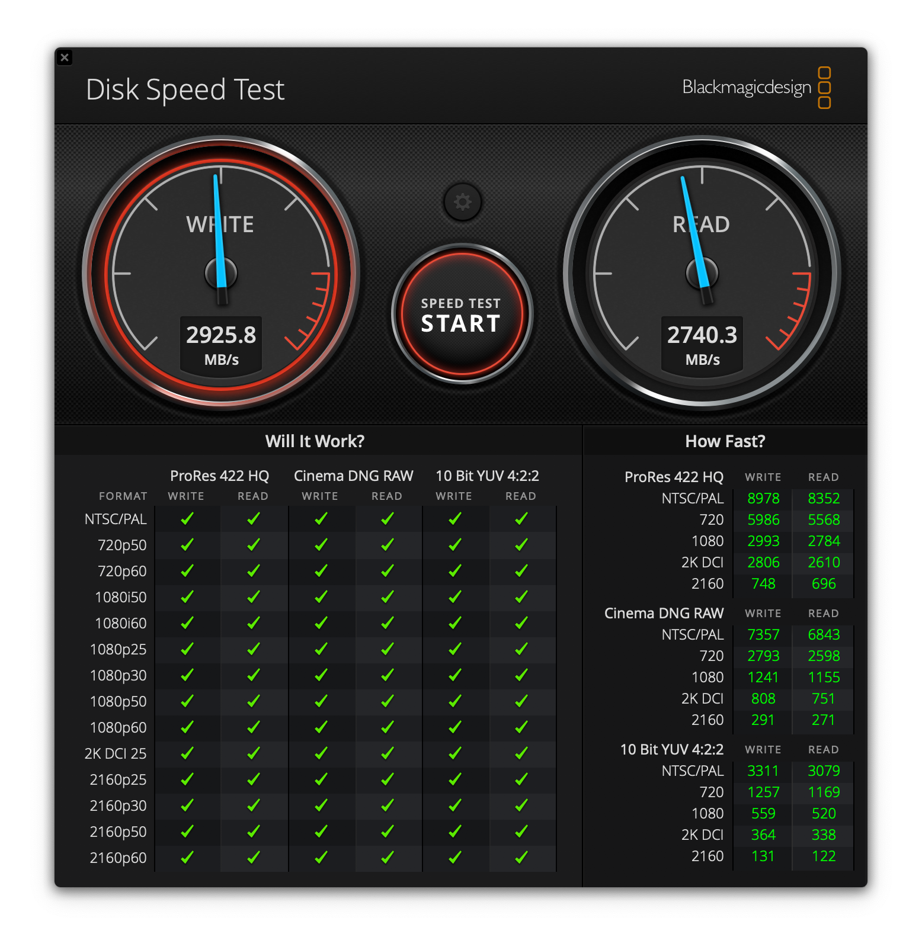Click the Blackmagicdesign logo
The width and height of the screenshot is (922, 950).
point(757,88)
